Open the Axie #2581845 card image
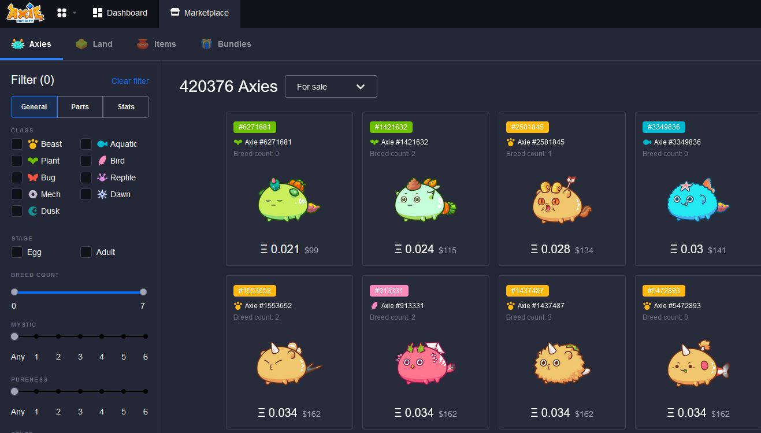Image resolution: width=761 pixels, height=433 pixels. click(x=562, y=200)
